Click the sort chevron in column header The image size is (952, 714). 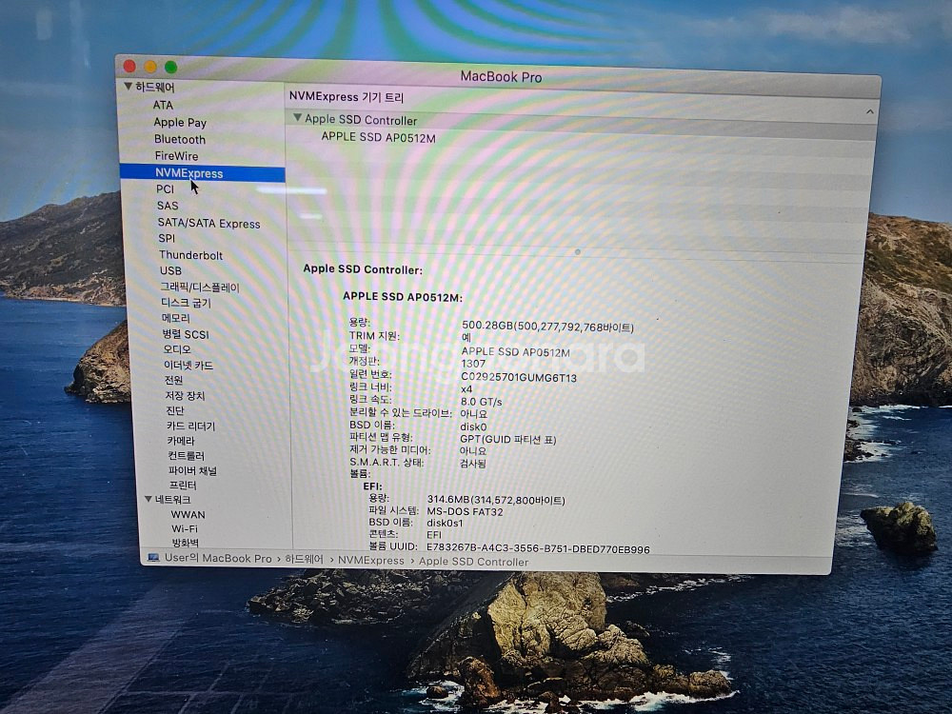pos(869,111)
